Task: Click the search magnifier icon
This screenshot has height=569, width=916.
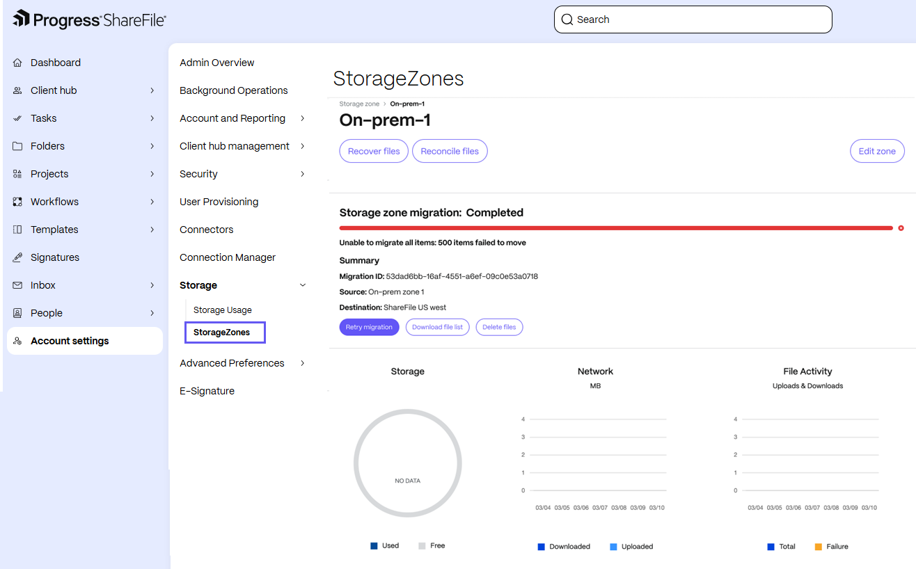Action: tap(567, 19)
